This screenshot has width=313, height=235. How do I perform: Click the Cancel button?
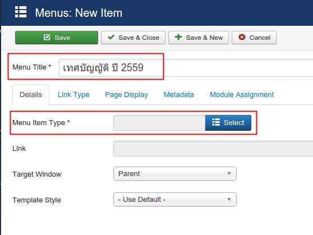coord(254,38)
